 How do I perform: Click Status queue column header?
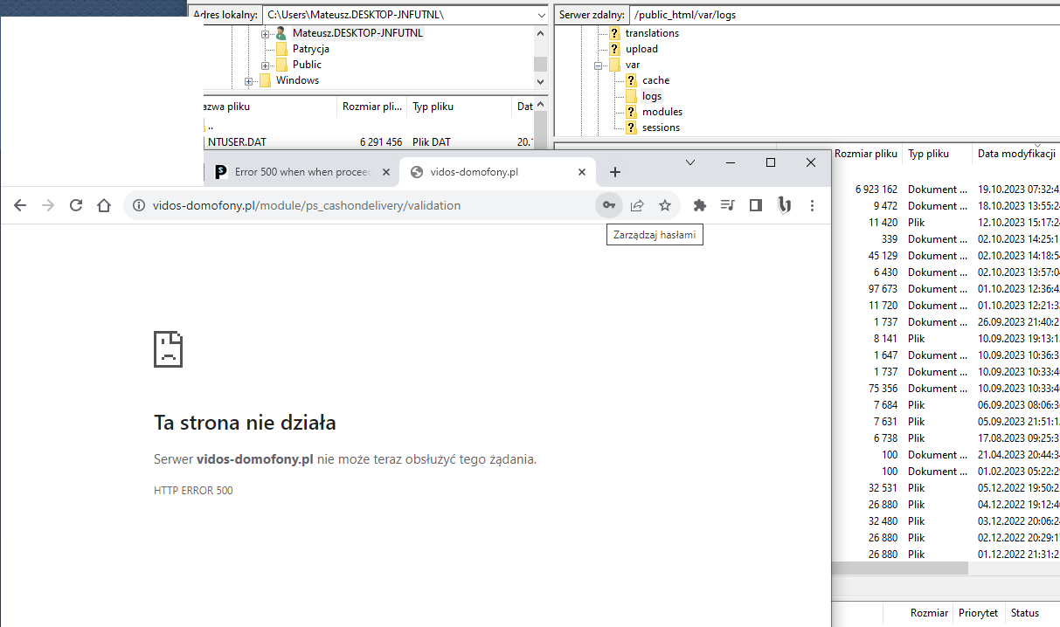point(1025,613)
